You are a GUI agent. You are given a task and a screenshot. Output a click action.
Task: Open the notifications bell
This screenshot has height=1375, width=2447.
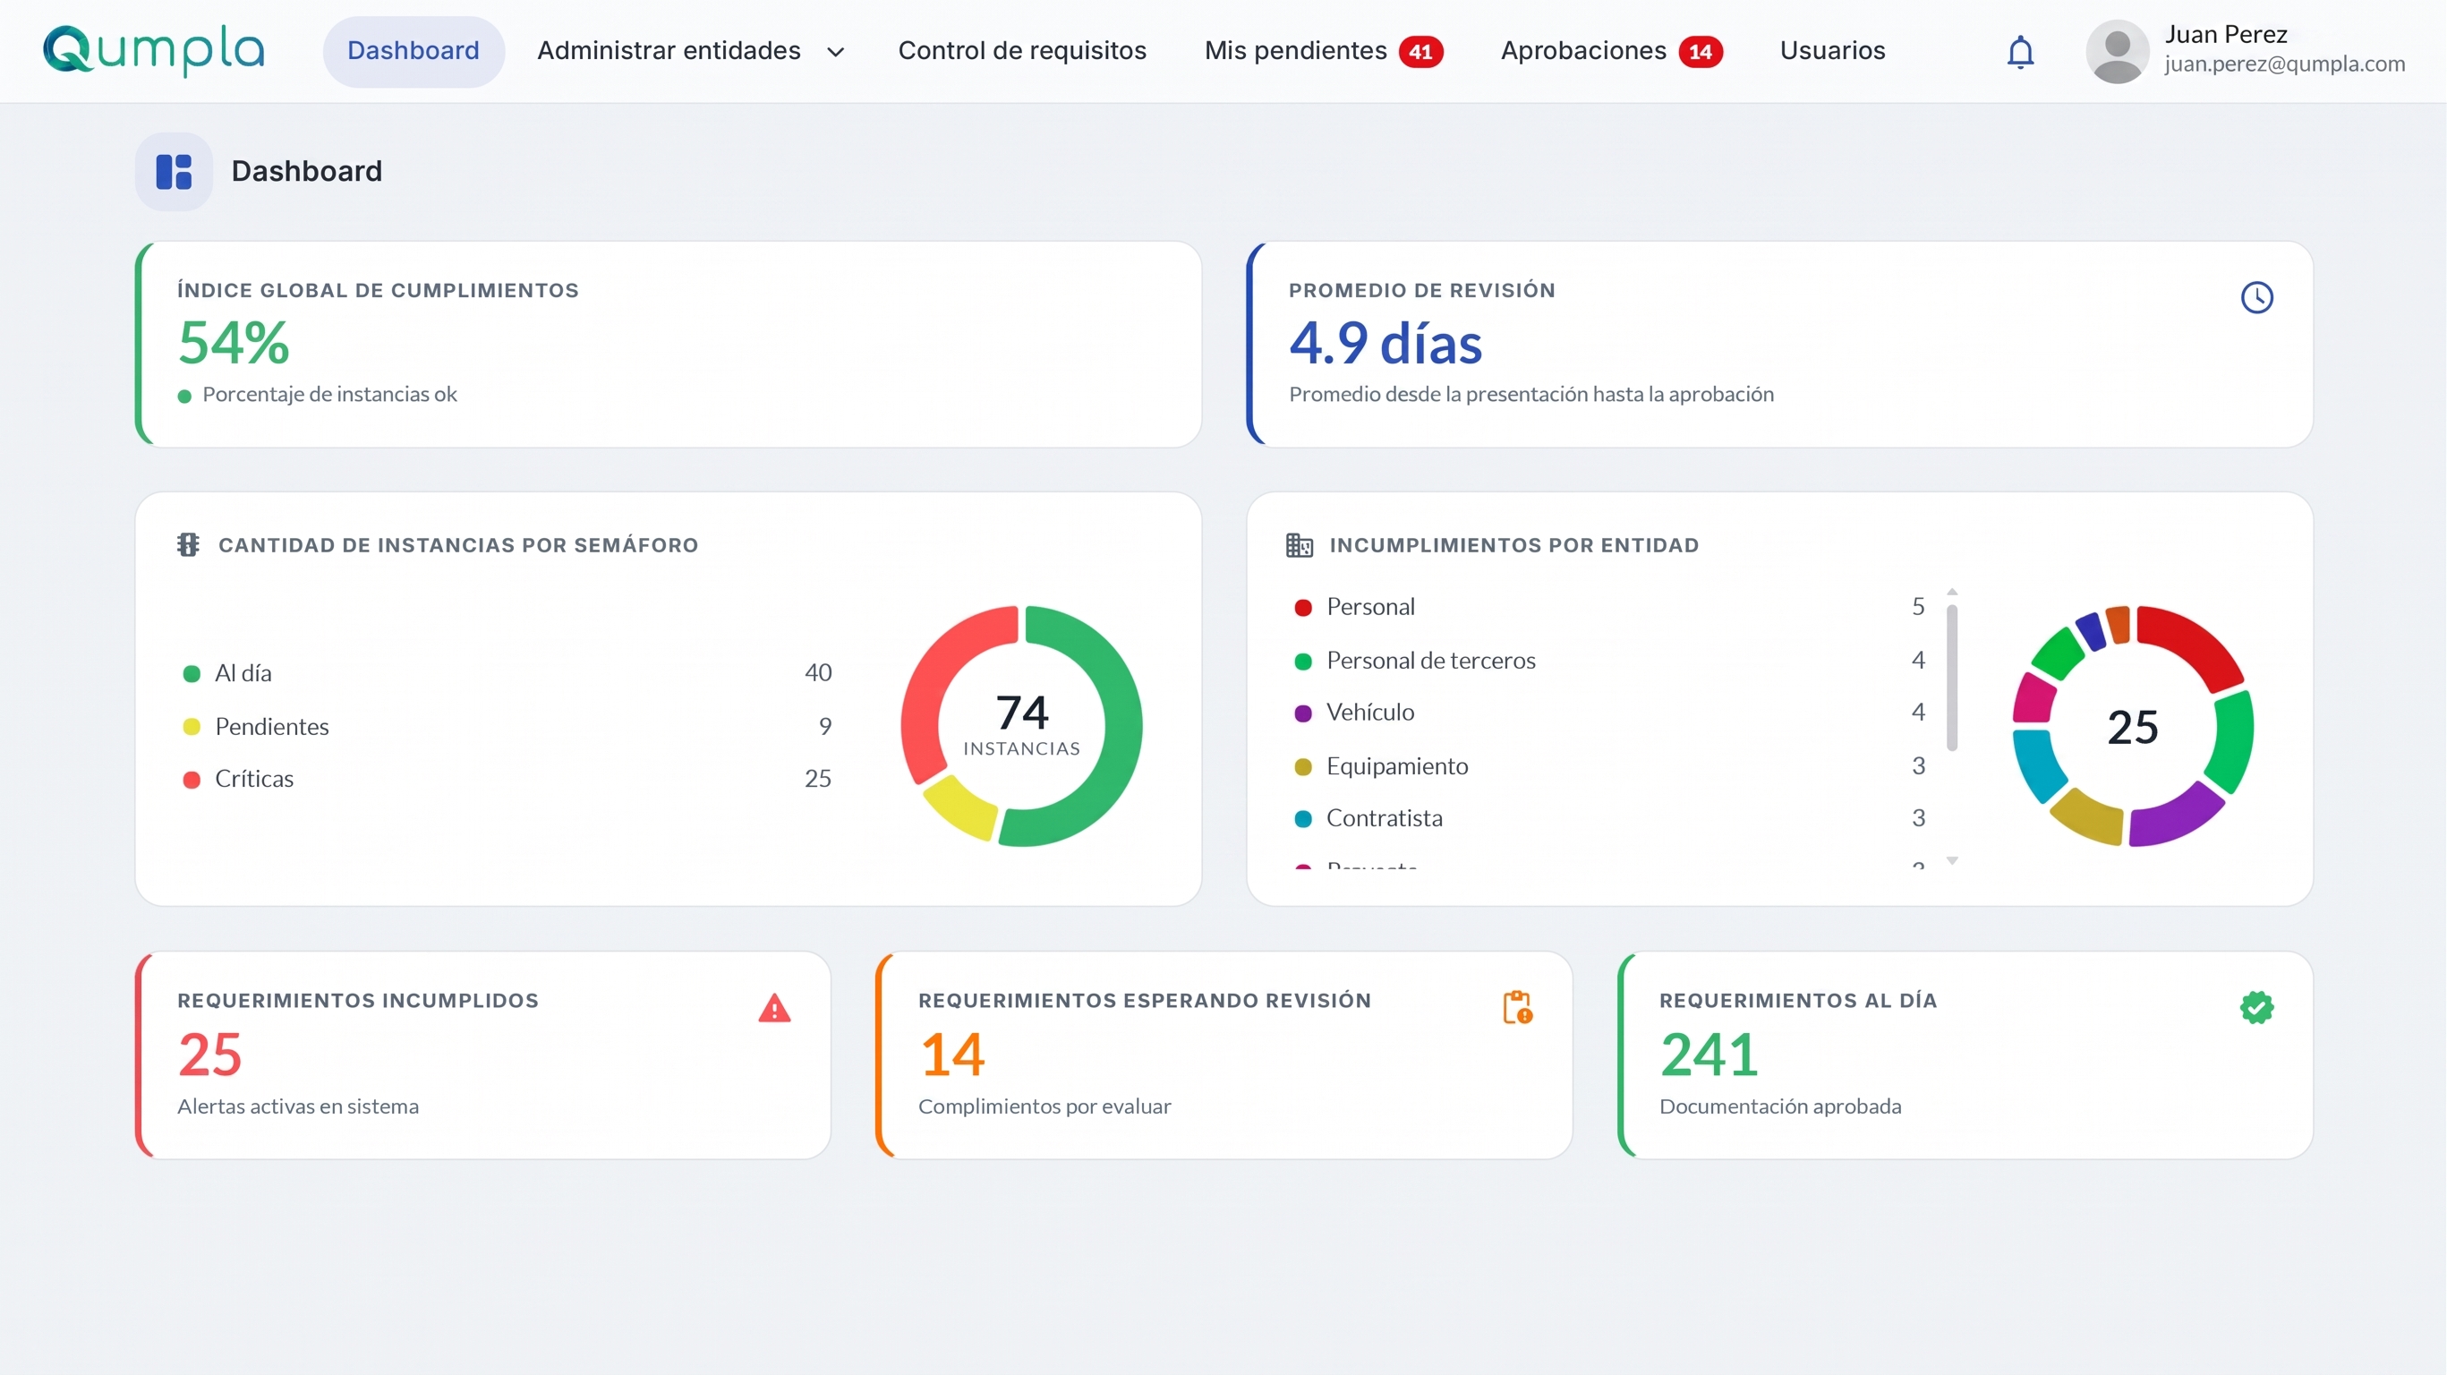[x=2019, y=51]
